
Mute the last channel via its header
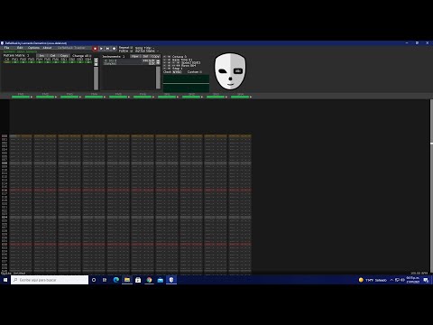tap(240, 96)
